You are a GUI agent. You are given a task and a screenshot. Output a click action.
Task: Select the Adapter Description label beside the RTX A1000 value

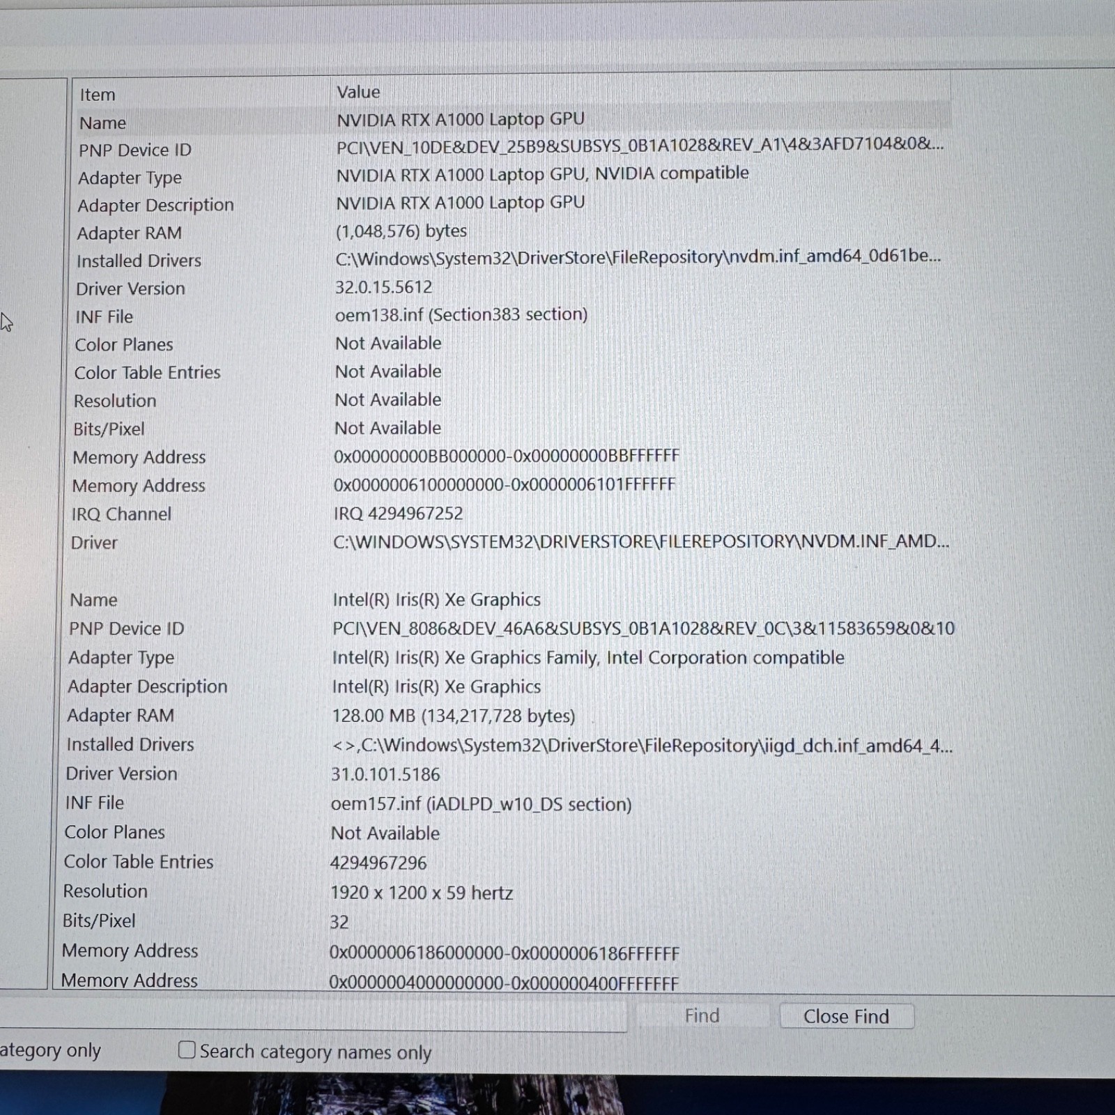tap(155, 206)
